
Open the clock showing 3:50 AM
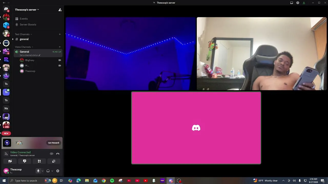pos(313,181)
